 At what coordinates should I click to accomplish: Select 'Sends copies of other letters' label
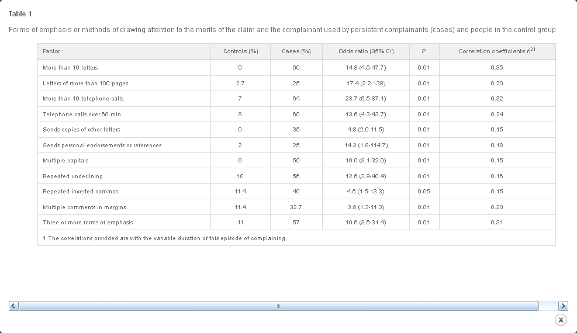pos(81,129)
